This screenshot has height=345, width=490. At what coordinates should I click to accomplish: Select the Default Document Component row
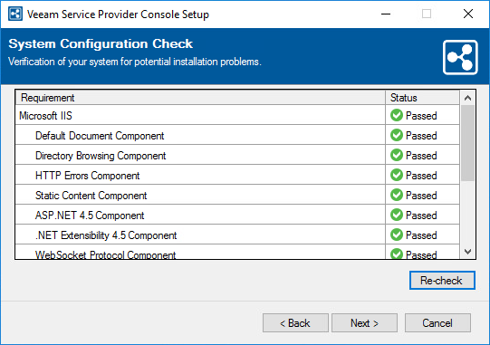point(237,136)
